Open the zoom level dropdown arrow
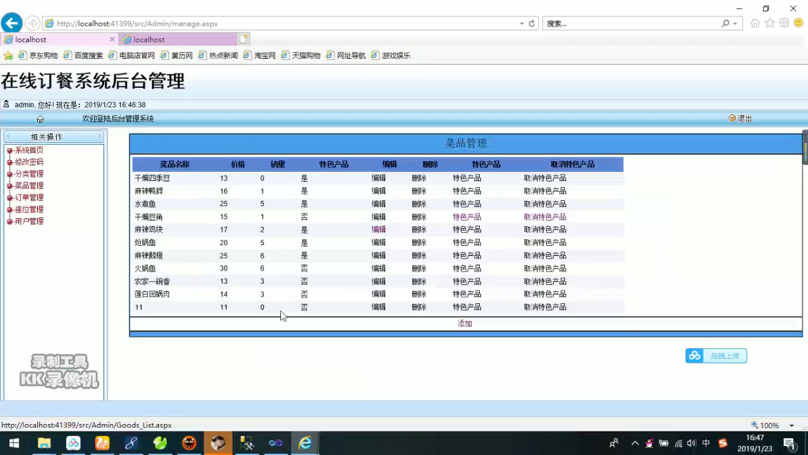This screenshot has height=455, width=808. [792, 425]
